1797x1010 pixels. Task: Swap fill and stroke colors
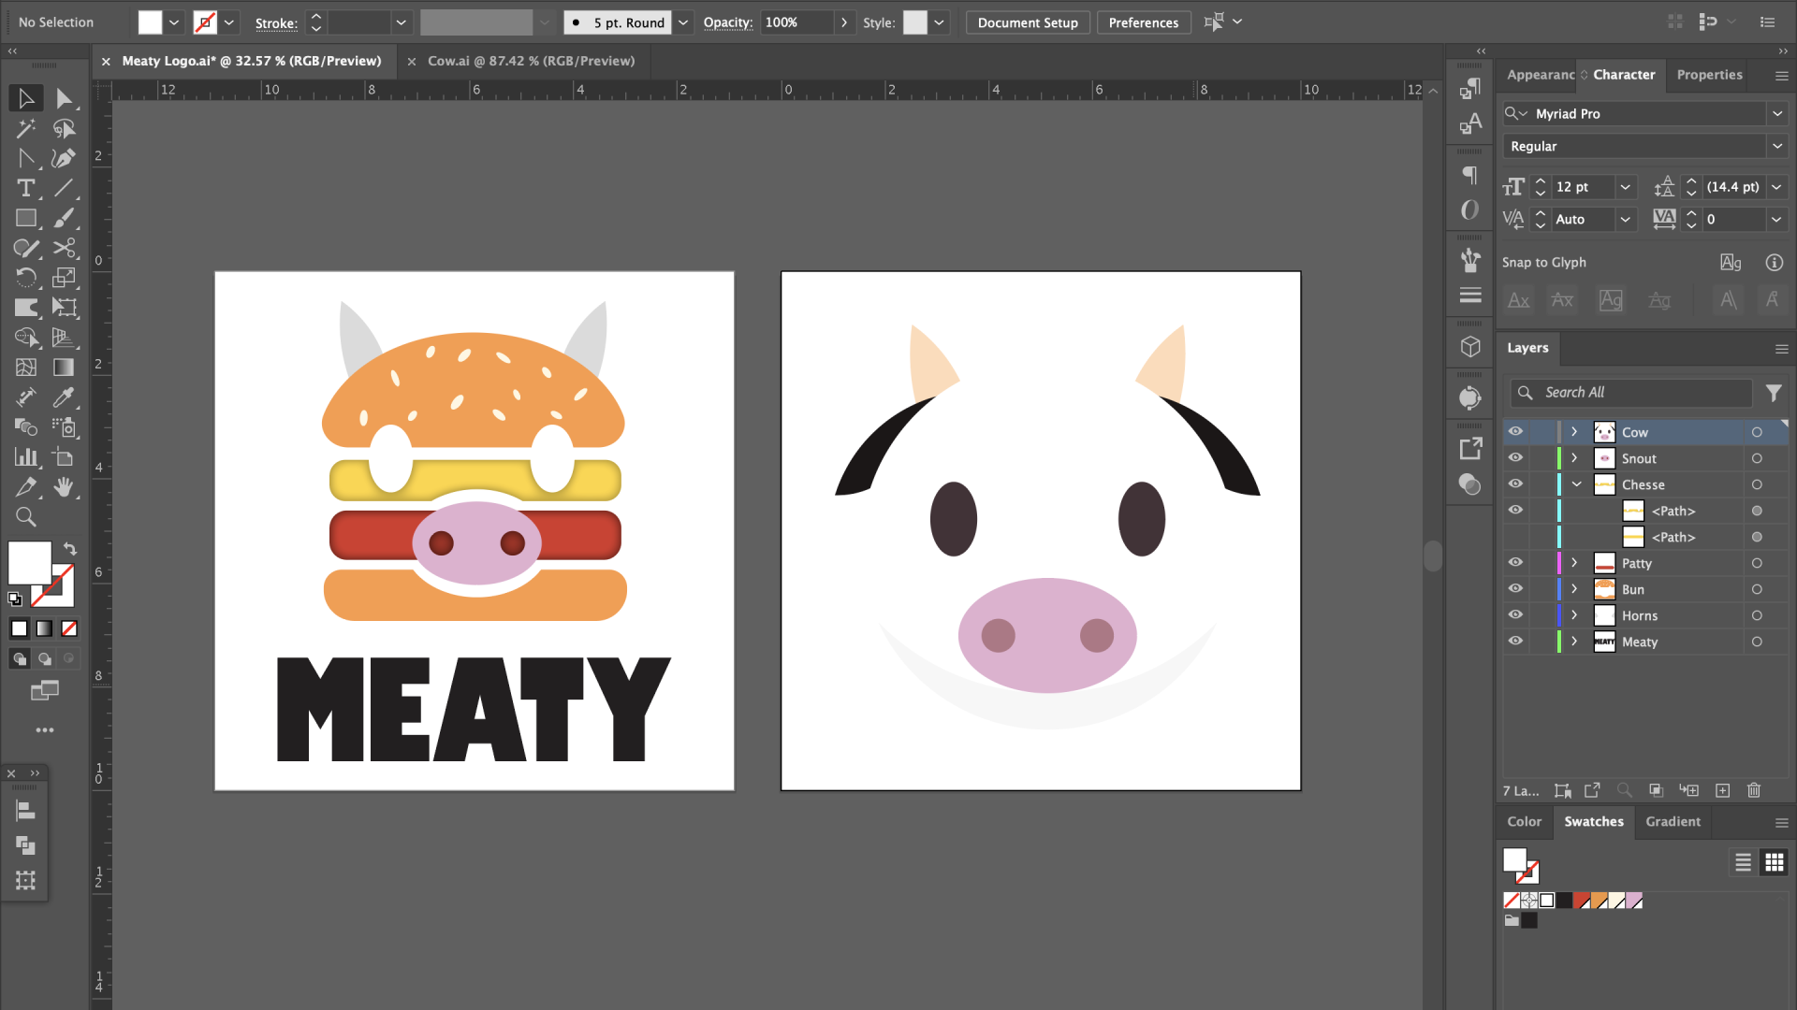coord(70,549)
